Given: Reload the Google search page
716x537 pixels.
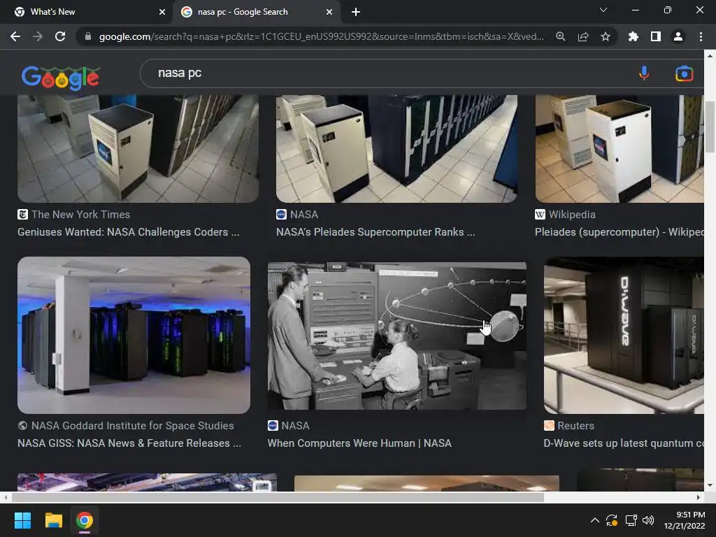Looking at the screenshot, I should 60,36.
